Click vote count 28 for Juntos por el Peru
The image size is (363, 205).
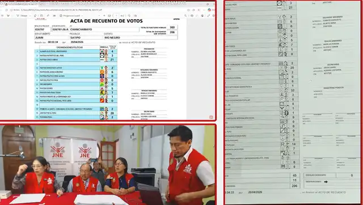(112, 113)
